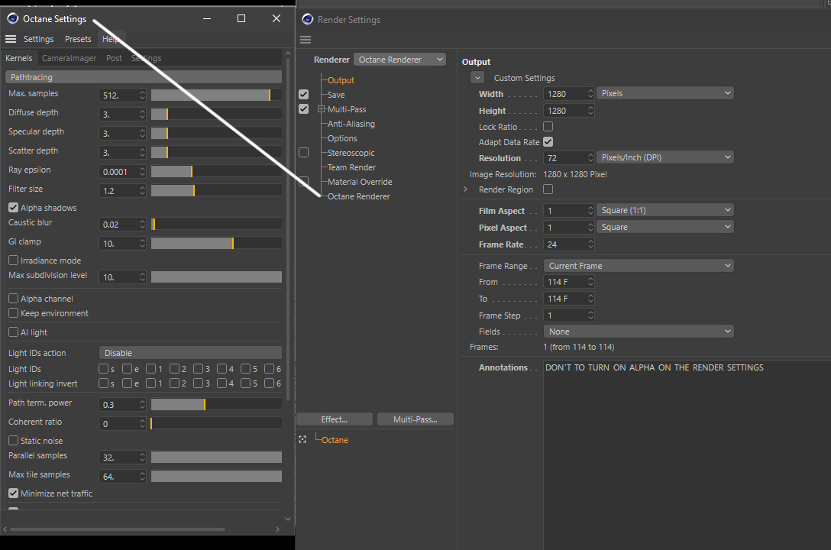831x550 pixels.
Task: Enable the Alpha channel checkbox
Action: point(13,299)
